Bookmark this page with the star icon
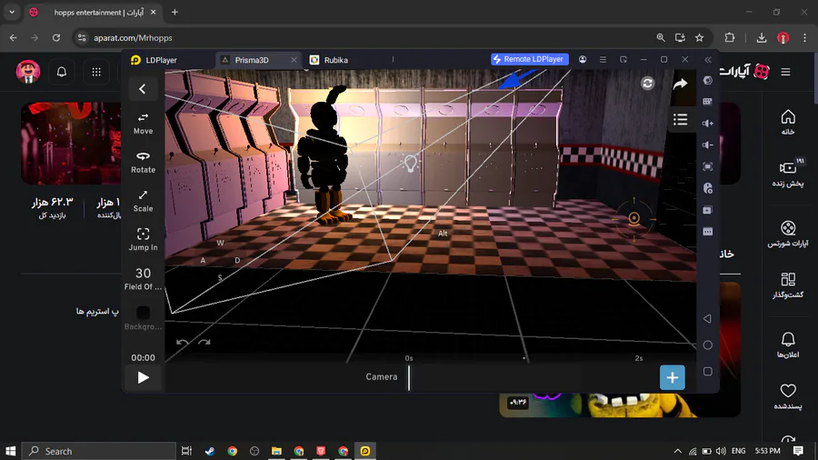818x460 pixels. tap(700, 37)
